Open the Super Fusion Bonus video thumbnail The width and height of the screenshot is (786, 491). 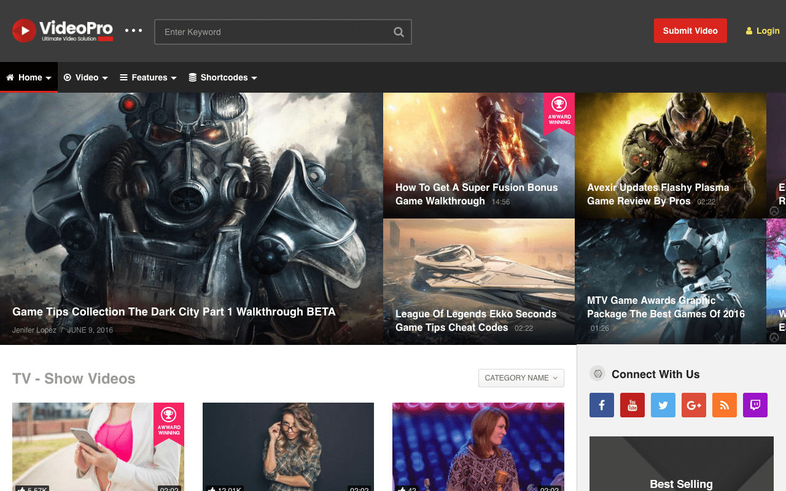point(479,155)
